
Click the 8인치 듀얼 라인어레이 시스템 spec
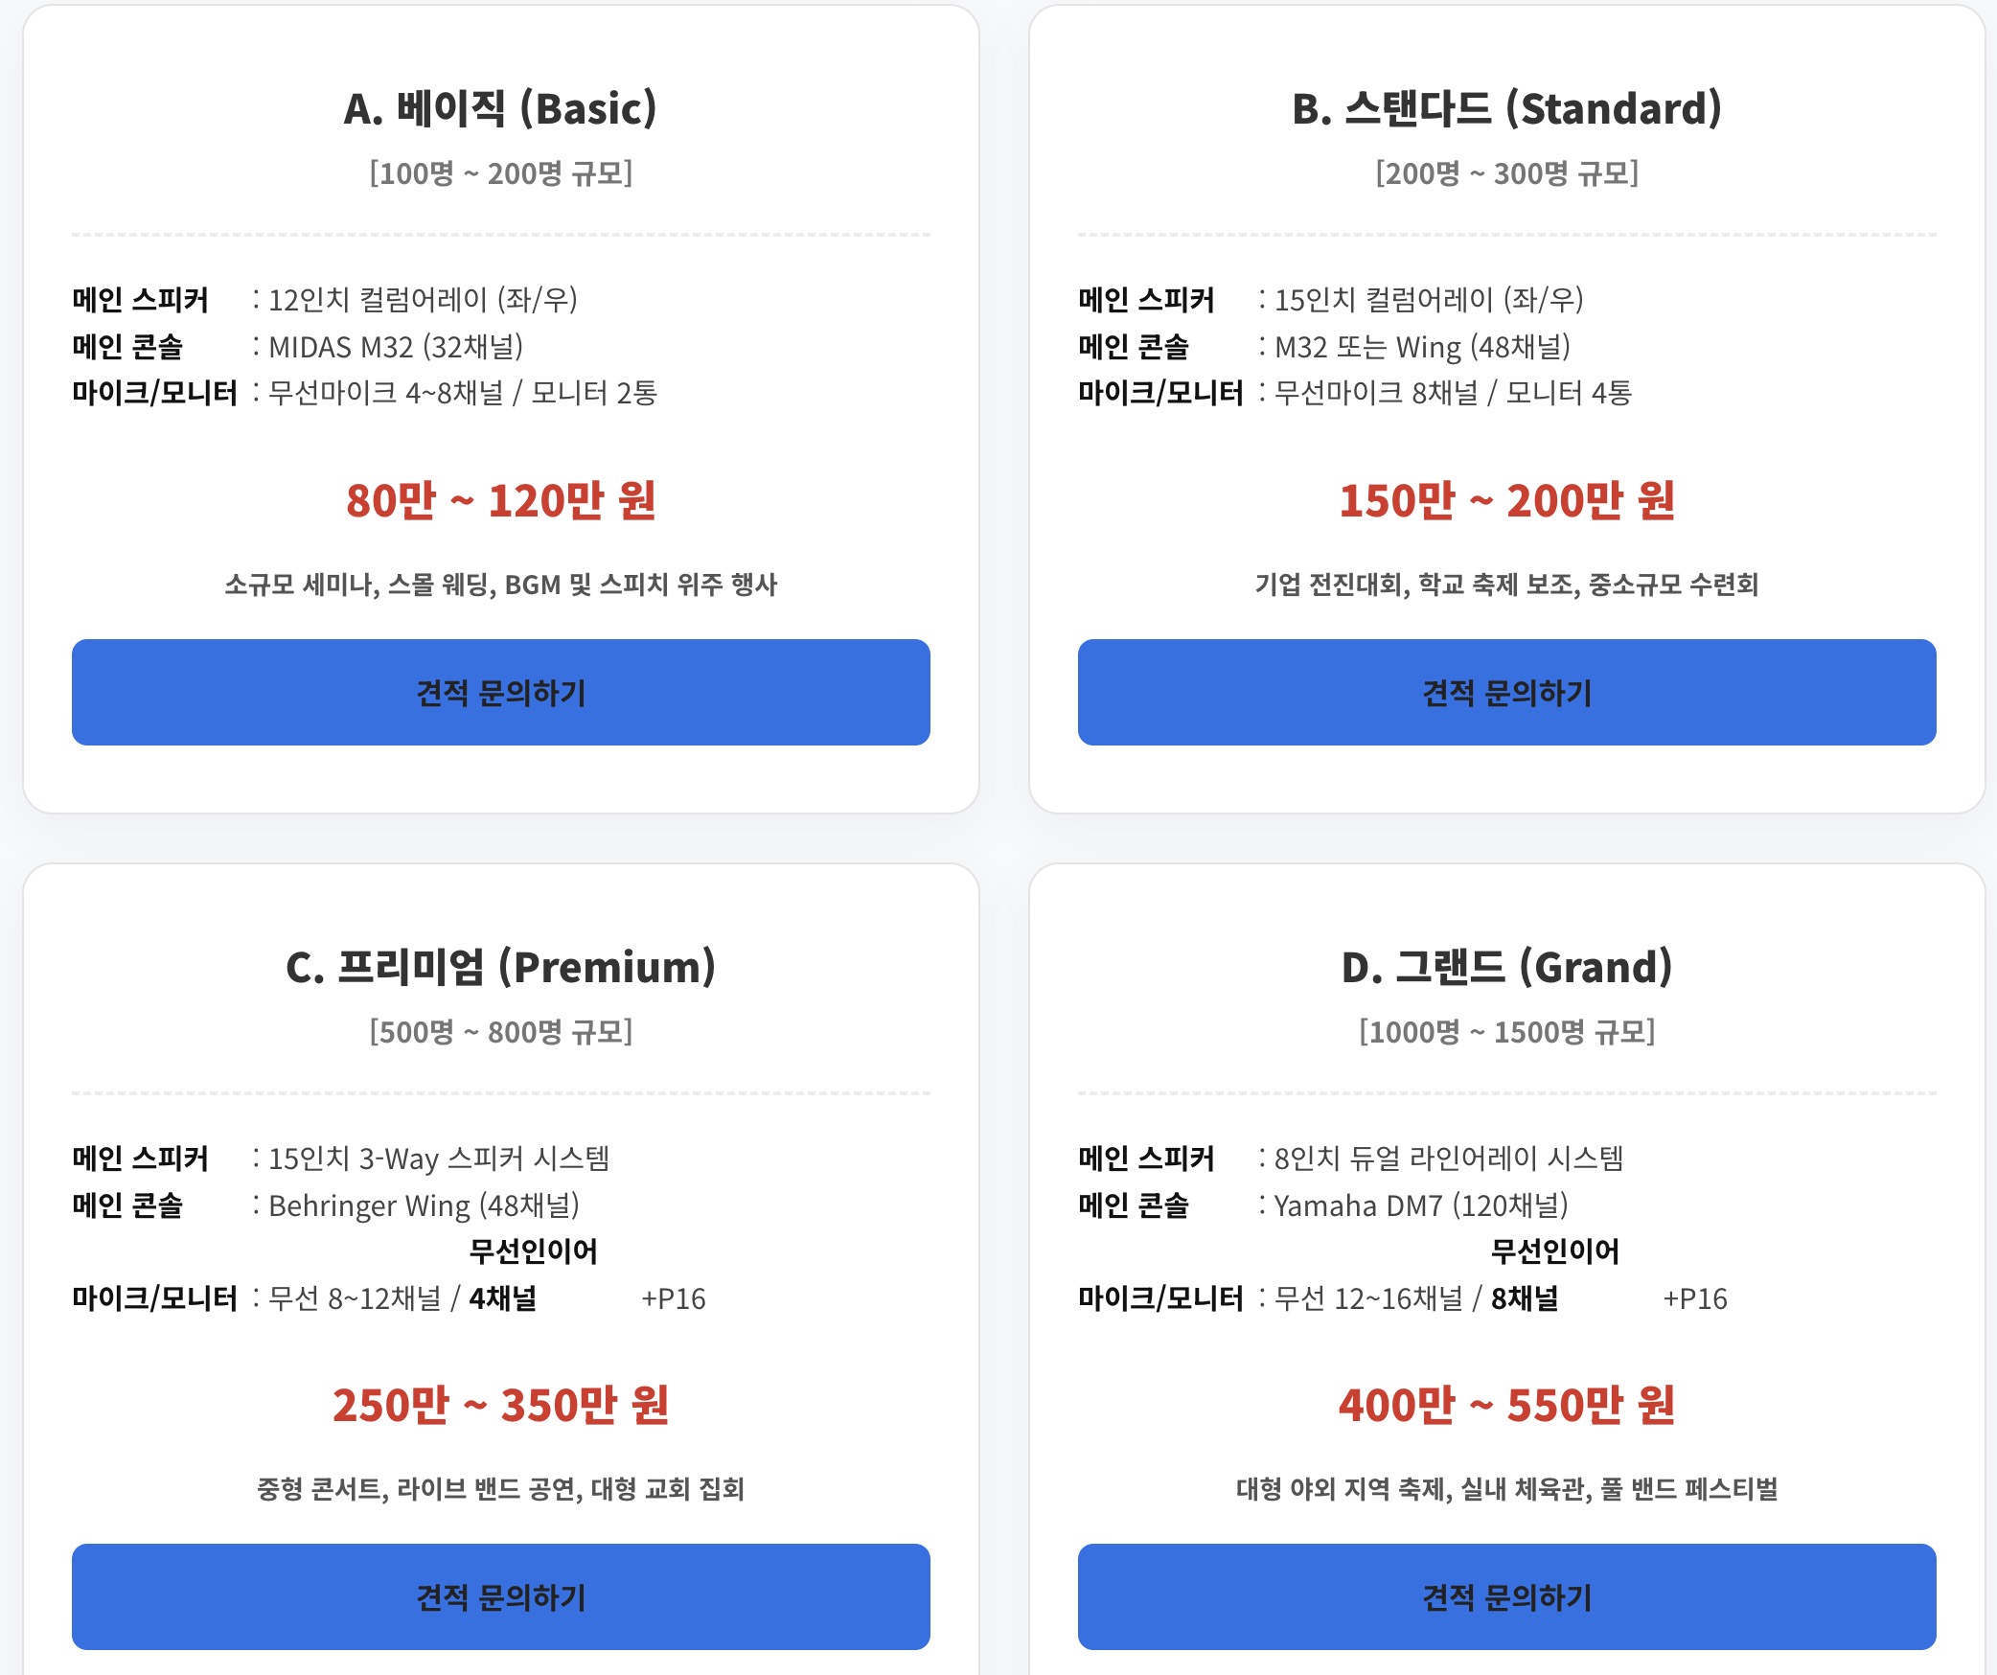[1449, 1159]
